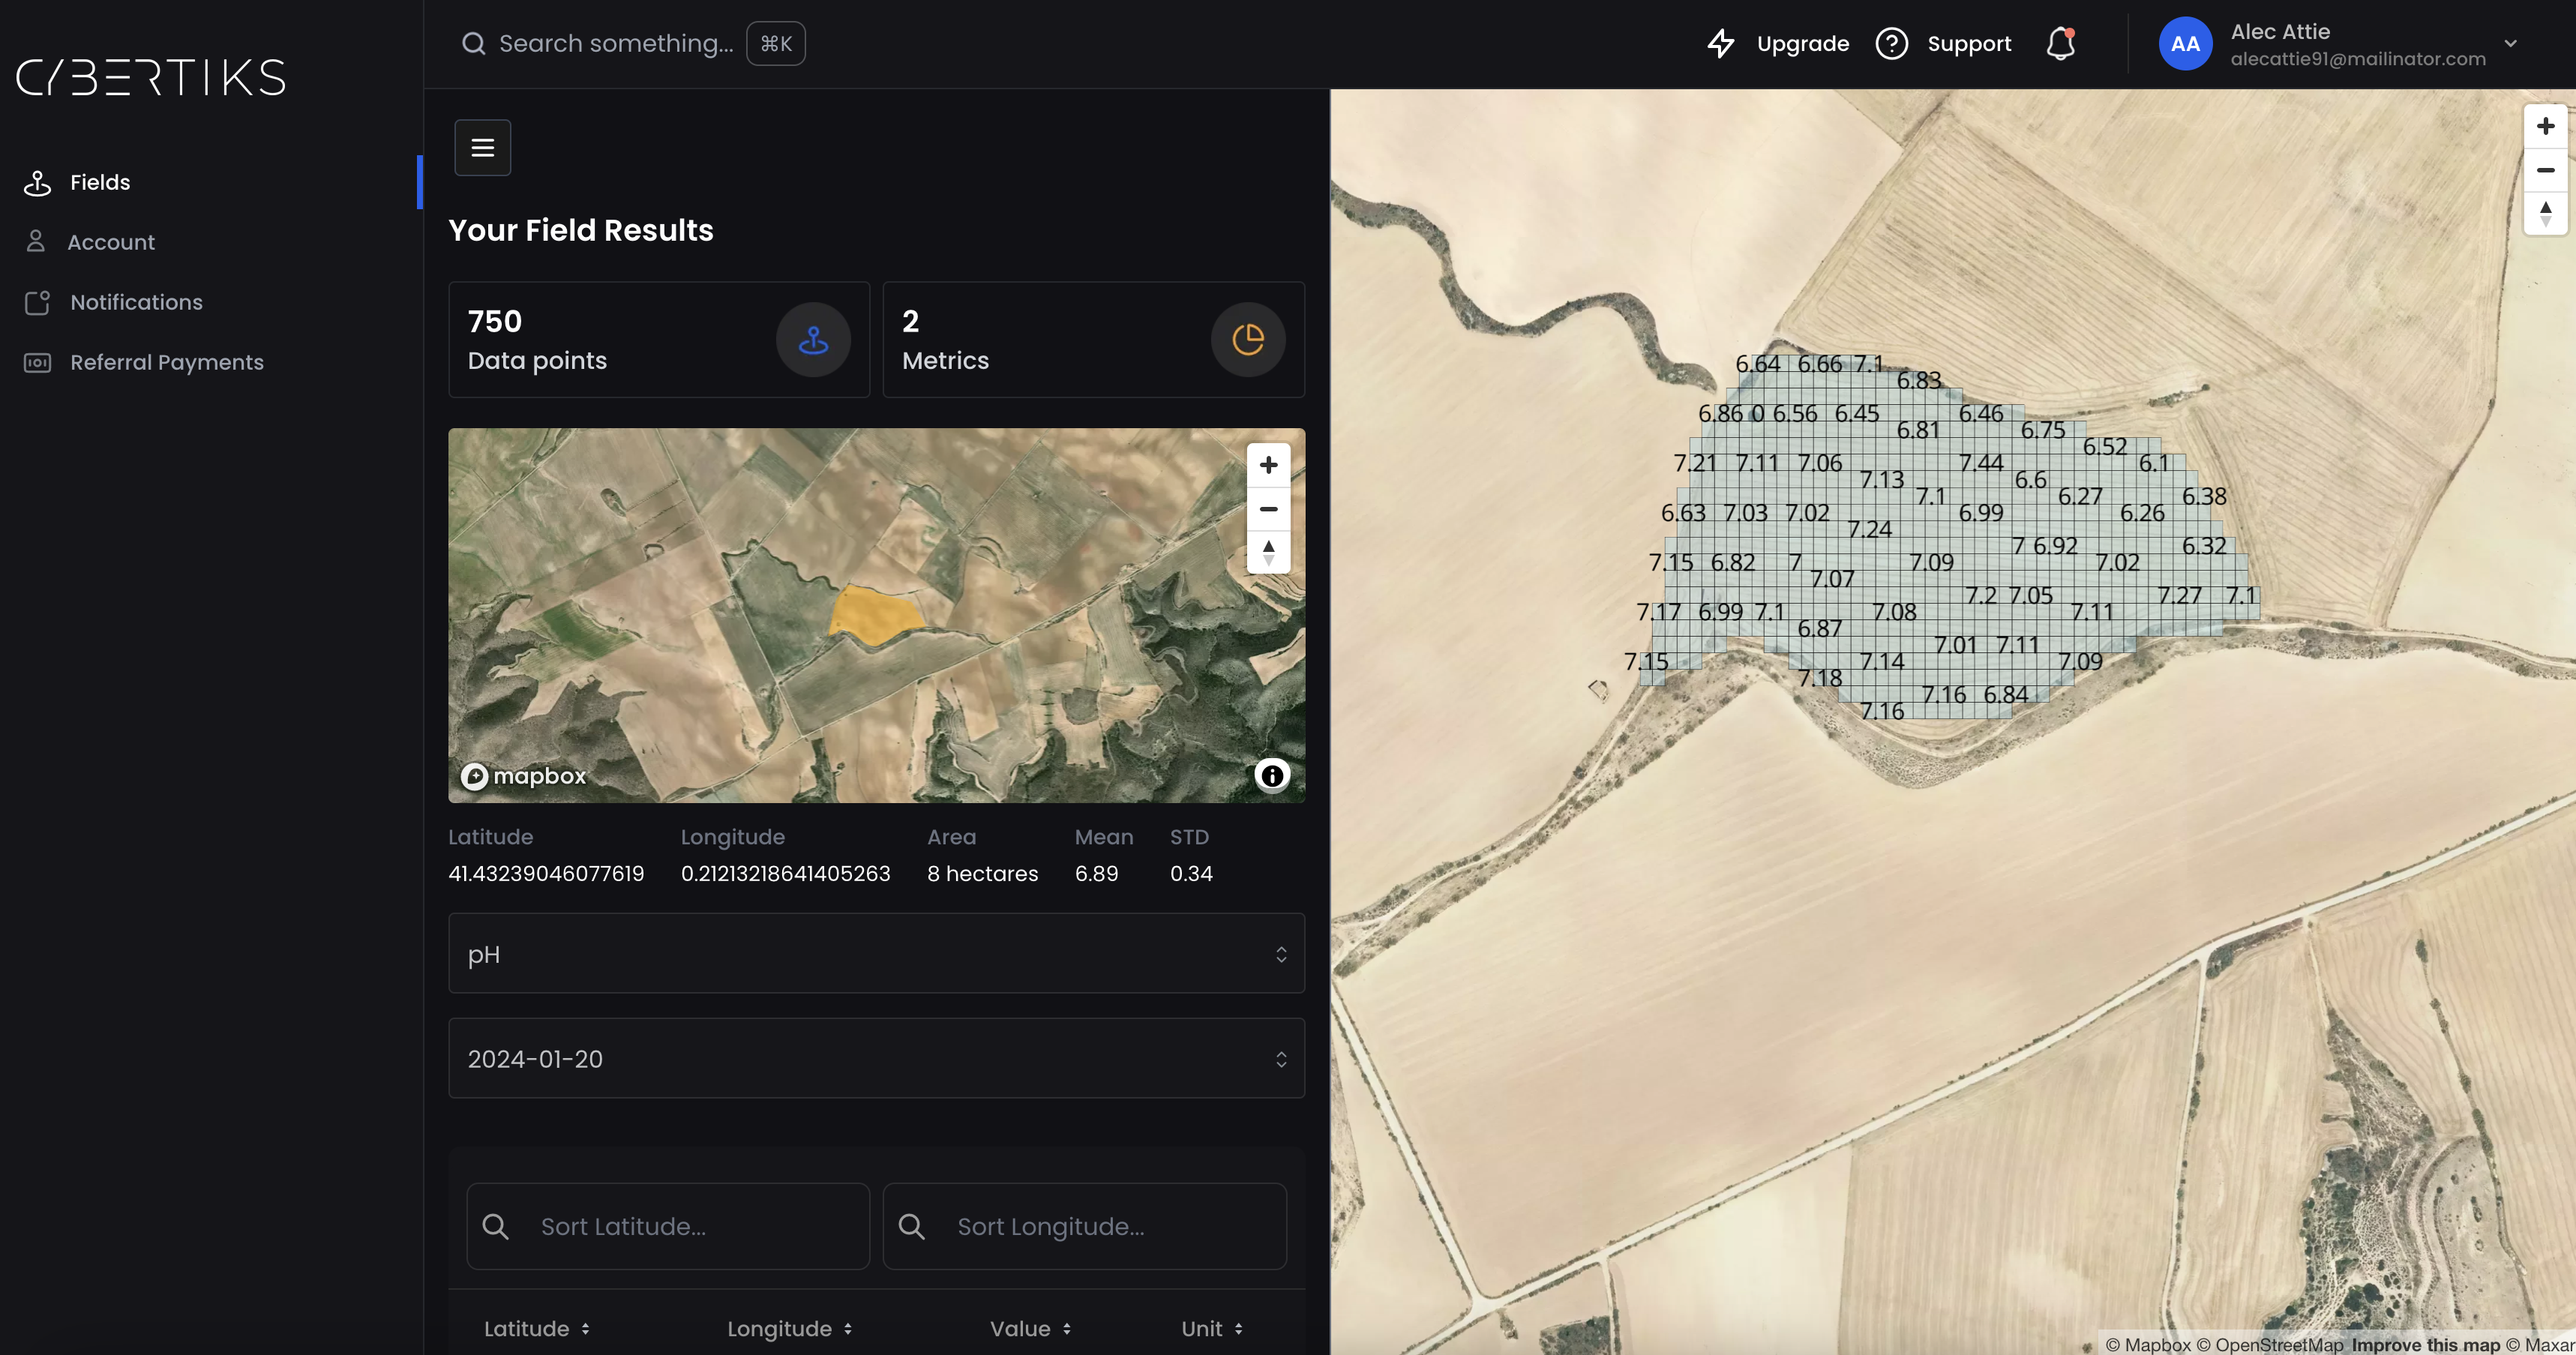This screenshot has width=2576, height=1355.
Task: Click the 6.38 grid value on map
Action: click(2204, 496)
